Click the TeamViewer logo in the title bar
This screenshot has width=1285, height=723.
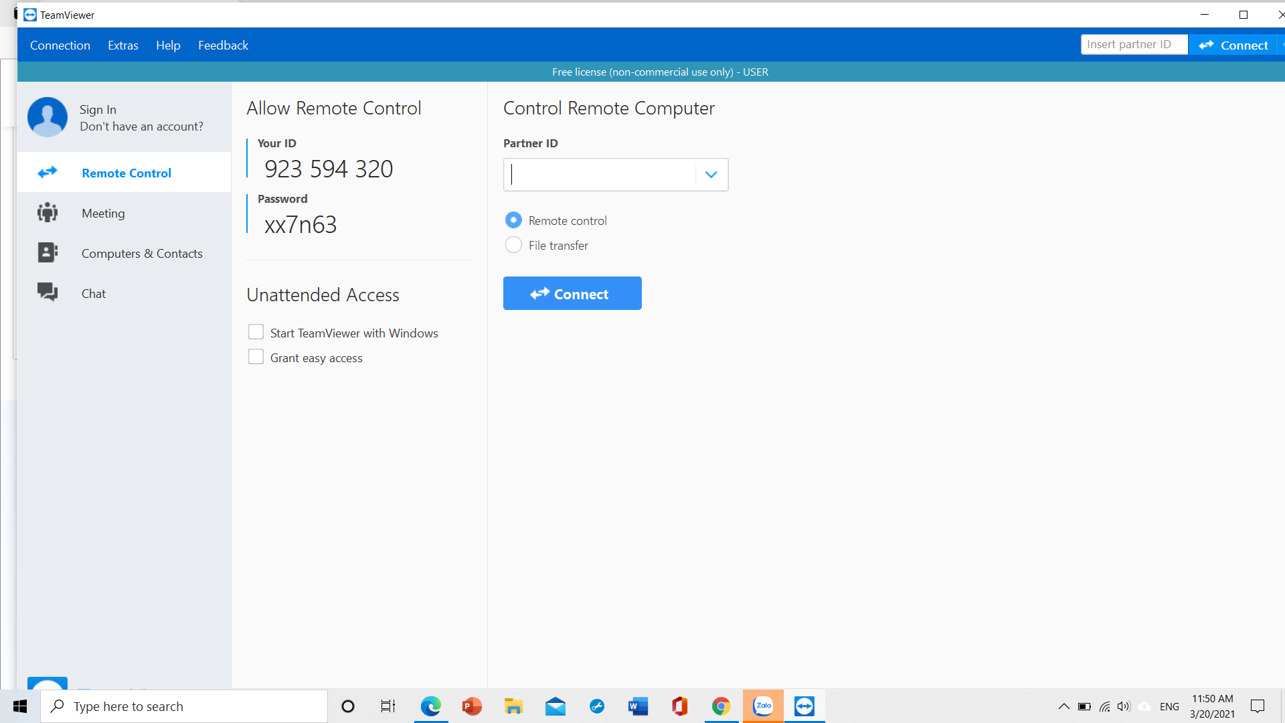point(30,15)
